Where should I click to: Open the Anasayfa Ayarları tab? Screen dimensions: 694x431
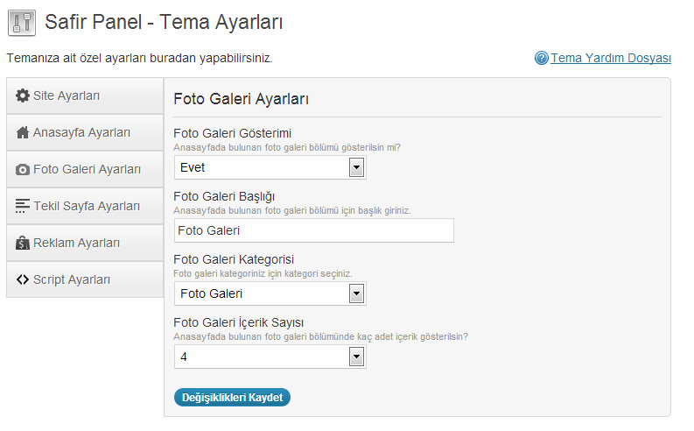tap(85, 132)
